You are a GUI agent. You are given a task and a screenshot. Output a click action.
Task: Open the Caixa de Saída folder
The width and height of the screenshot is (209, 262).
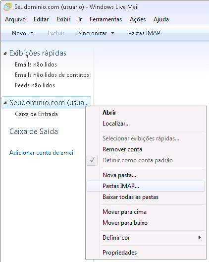(x=34, y=131)
